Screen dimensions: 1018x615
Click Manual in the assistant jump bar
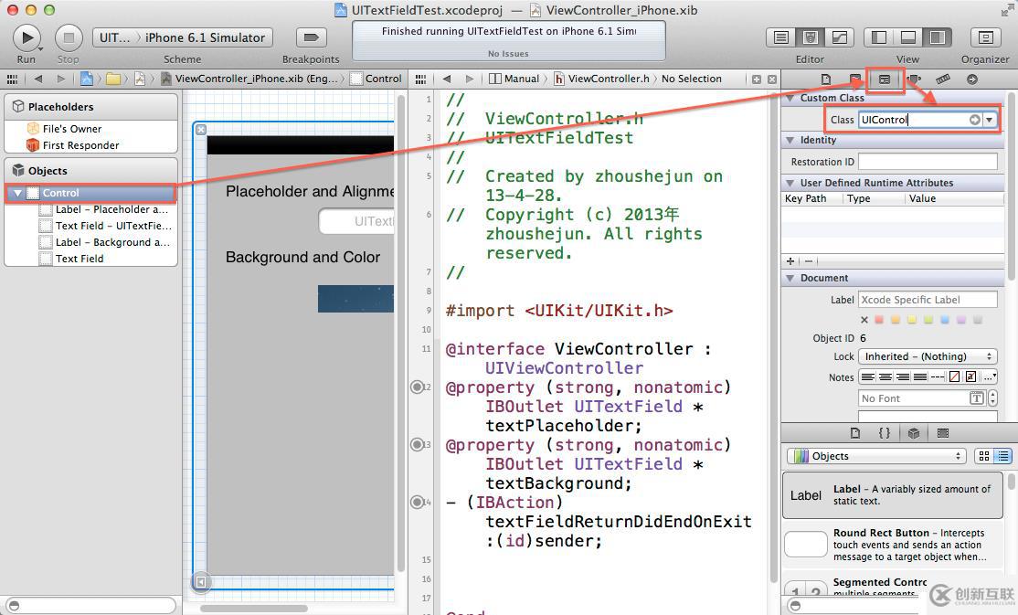(521, 79)
